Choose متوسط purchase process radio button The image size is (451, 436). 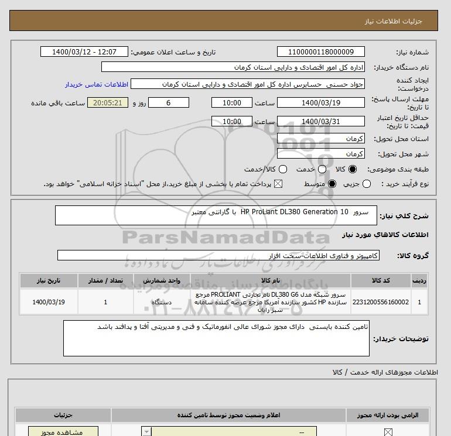[x=332, y=184]
